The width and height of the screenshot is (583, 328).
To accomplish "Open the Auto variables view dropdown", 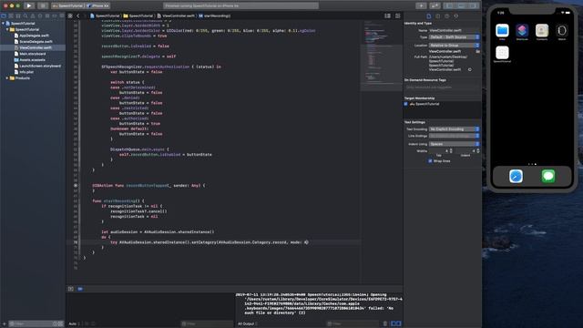I will 75,324.
